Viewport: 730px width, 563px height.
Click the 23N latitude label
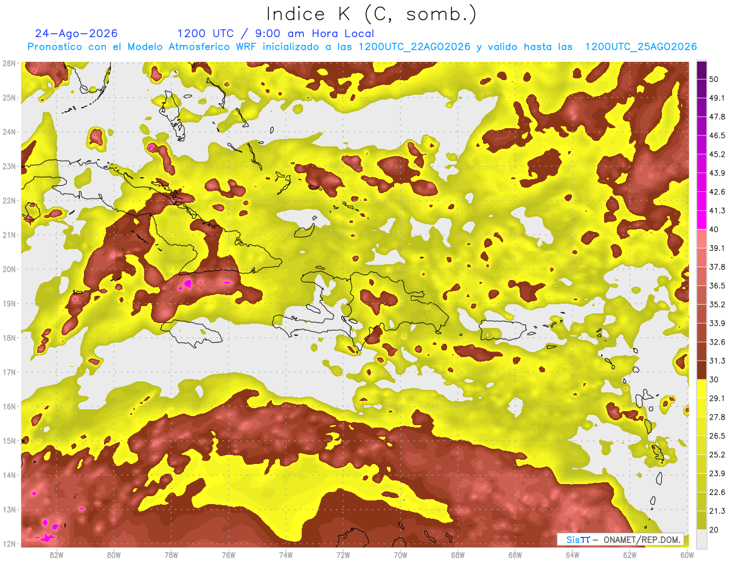[9, 166]
